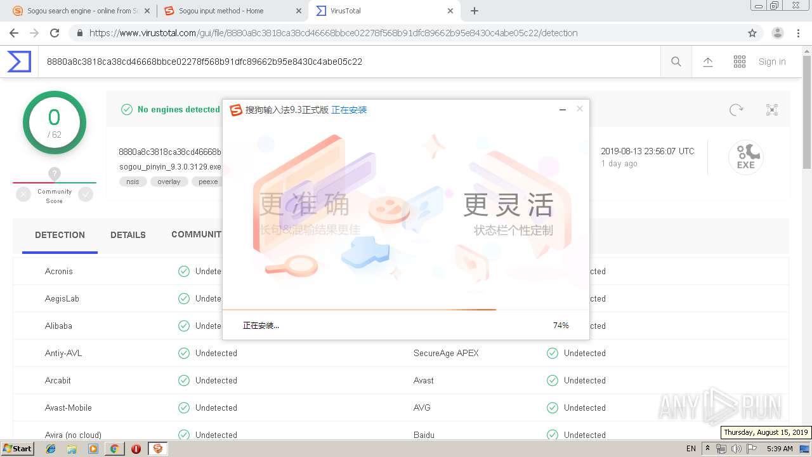Click the community score question mark
812x457 pixels.
55,173
